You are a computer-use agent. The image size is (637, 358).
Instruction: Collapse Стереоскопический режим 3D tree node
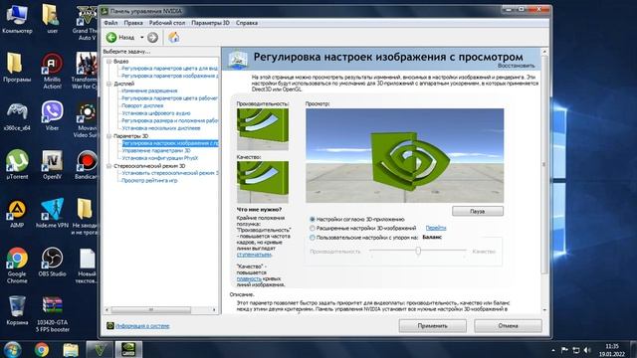[x=108, y=166]
